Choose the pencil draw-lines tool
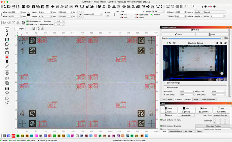The width and height of the screenshot is (232, 142). pyautogui.click(x=7, y=35)
